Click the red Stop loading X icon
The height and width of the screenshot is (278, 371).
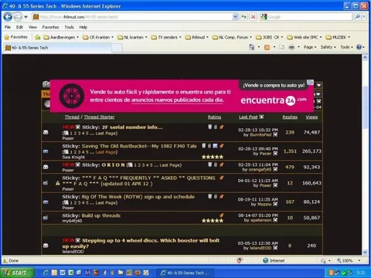pos(254,17)
